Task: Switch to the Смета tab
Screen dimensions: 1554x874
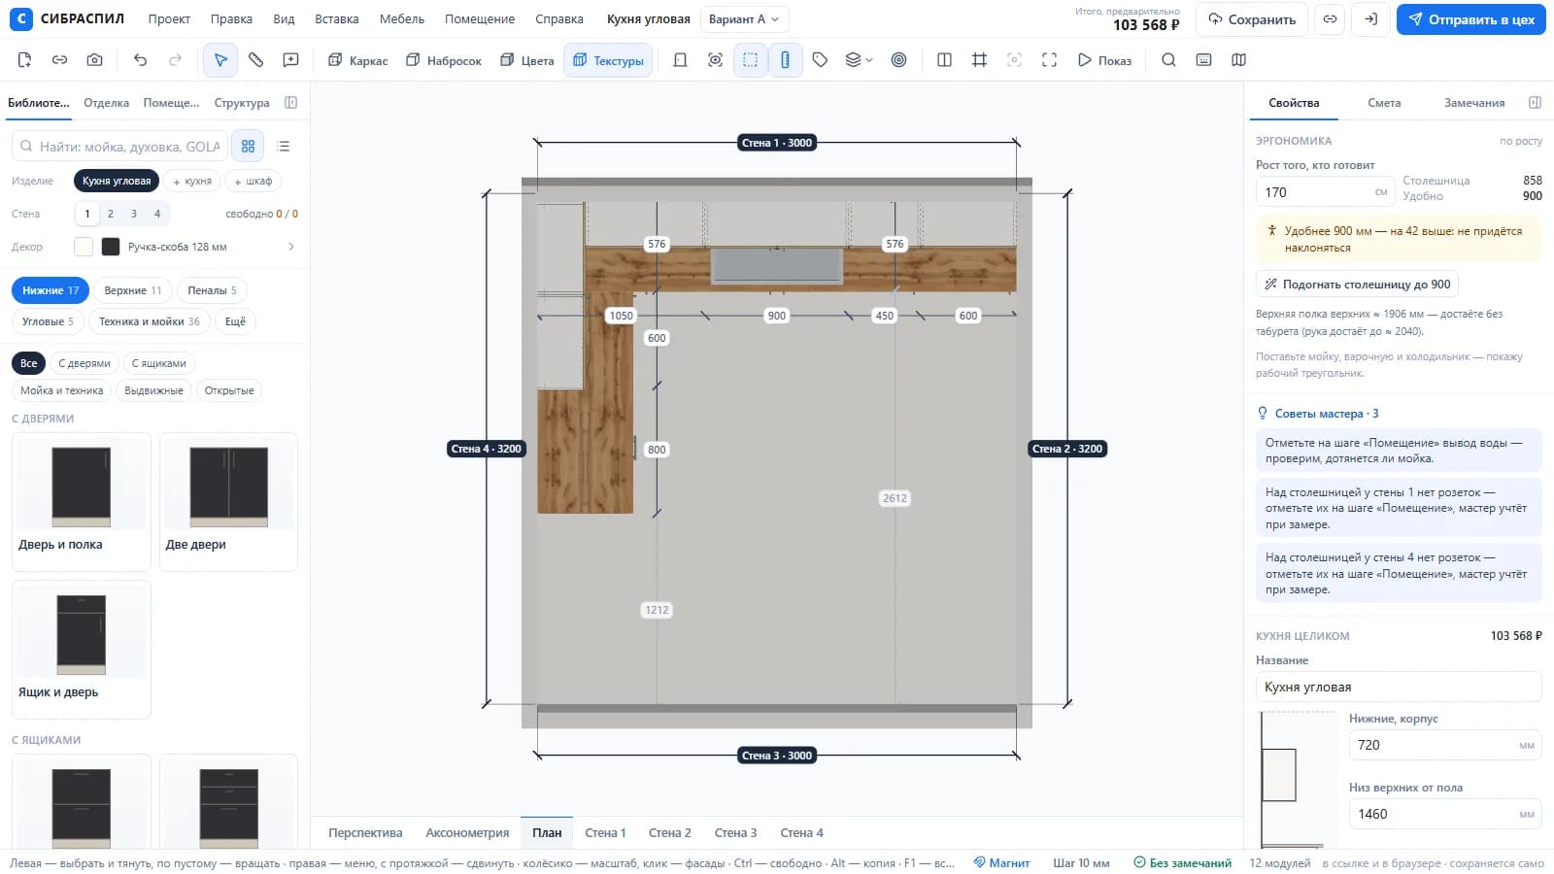Action: (x=1384, y=103)
